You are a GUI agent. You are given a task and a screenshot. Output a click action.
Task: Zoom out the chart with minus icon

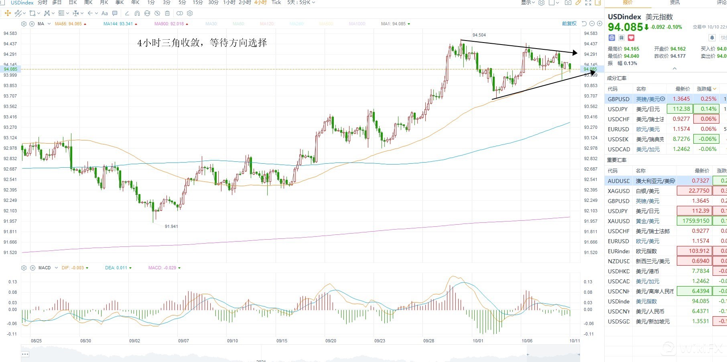592,24
